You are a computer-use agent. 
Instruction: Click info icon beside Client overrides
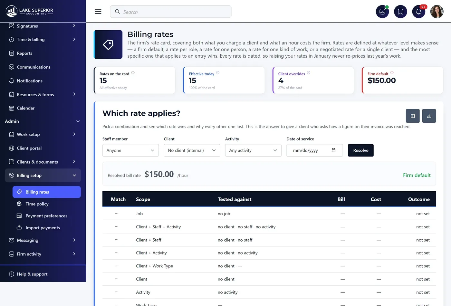coord(309,73)
